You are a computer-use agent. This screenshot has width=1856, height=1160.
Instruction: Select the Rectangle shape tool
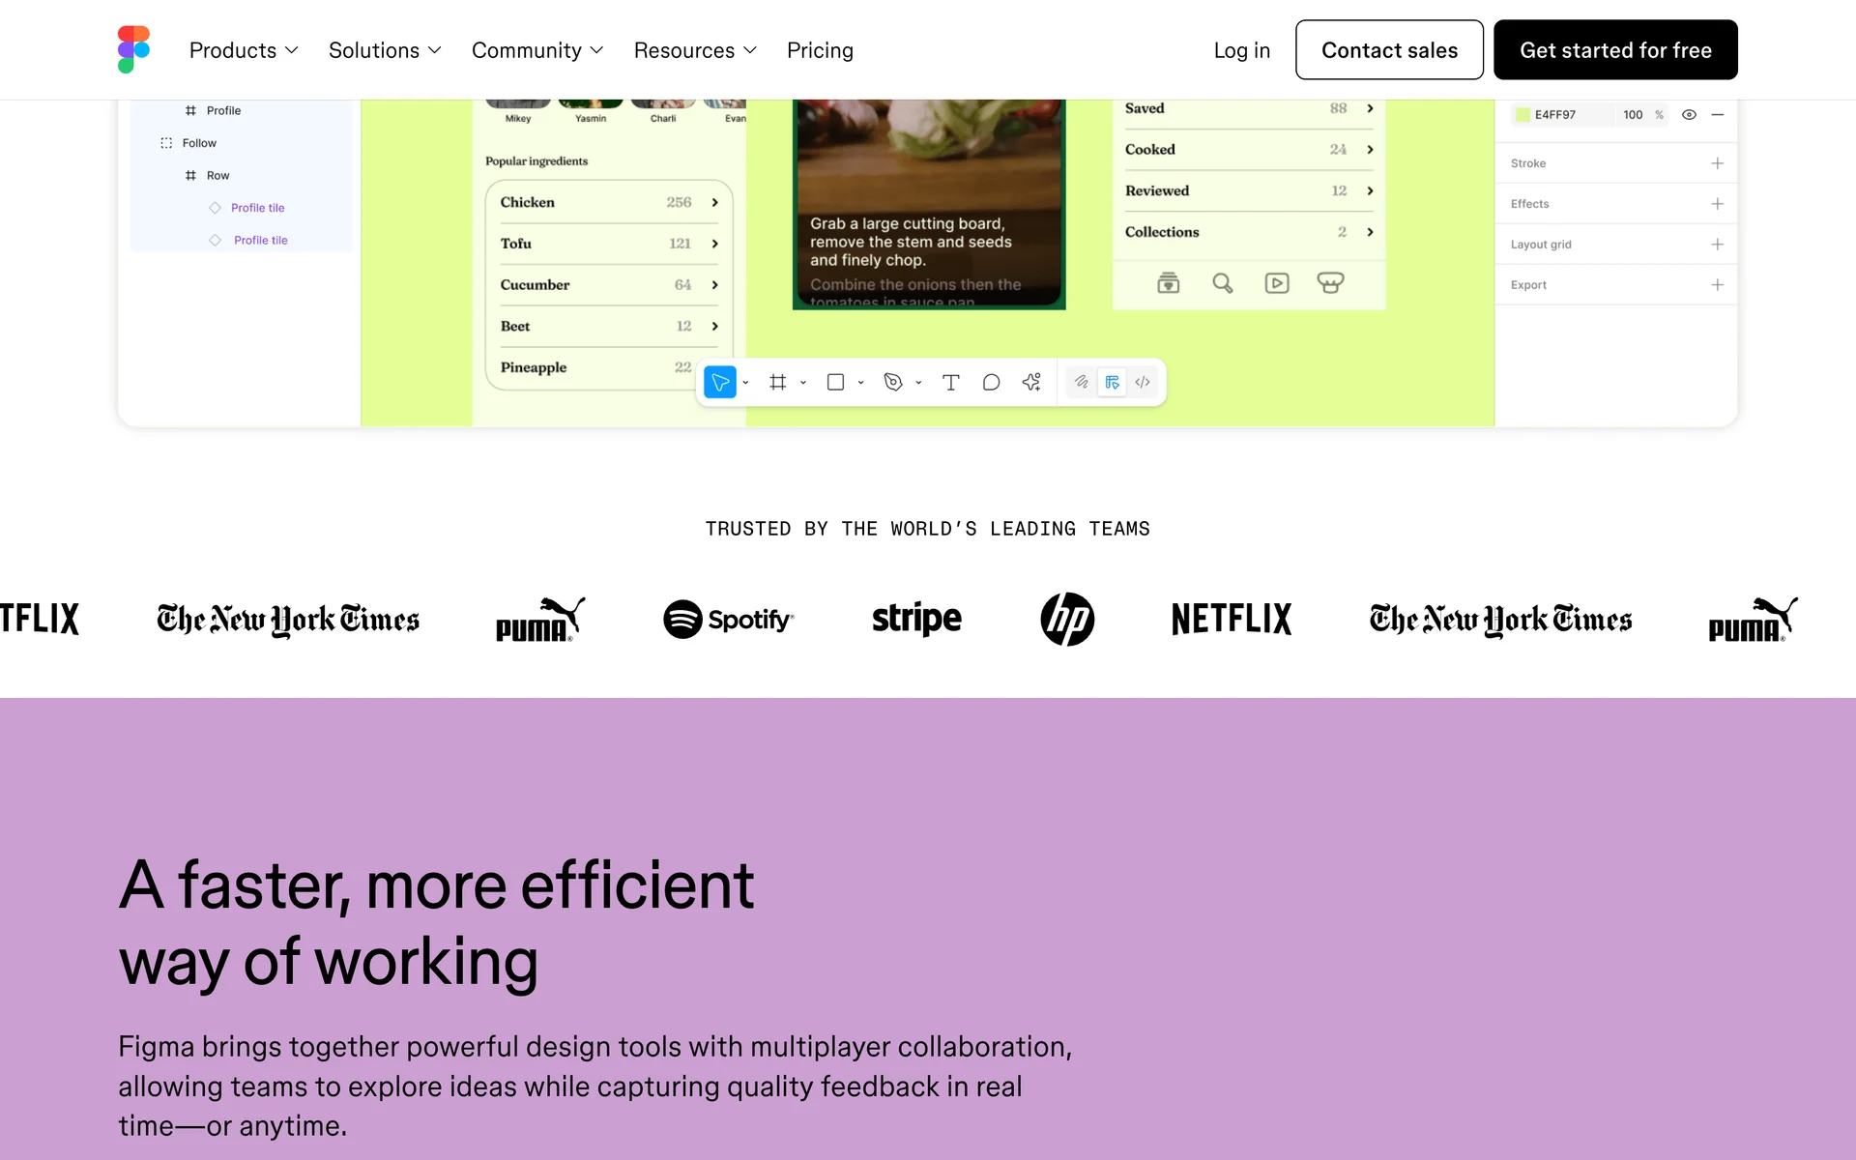835,383
